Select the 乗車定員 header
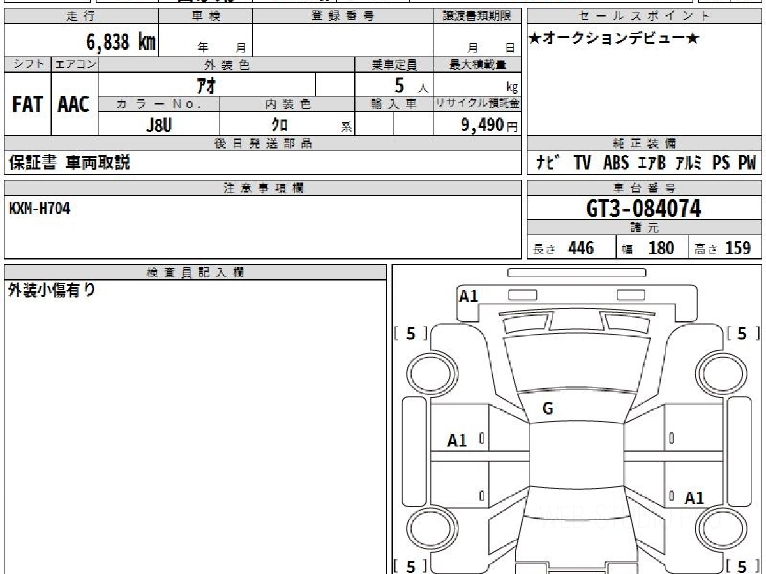 (x=394, y=64)
